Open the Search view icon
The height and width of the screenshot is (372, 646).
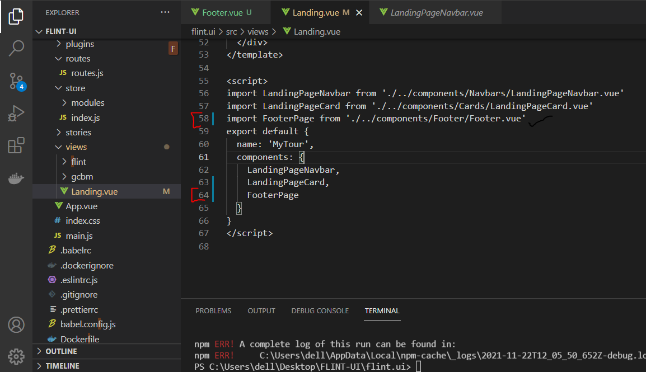pyautogui.click(x=16, y=48)
